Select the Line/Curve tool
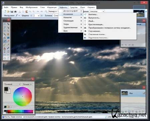 [8, 52]
